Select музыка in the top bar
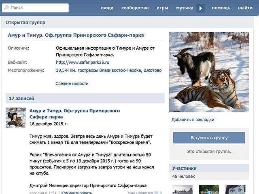259x194 pixels. (x=185, y=8)
